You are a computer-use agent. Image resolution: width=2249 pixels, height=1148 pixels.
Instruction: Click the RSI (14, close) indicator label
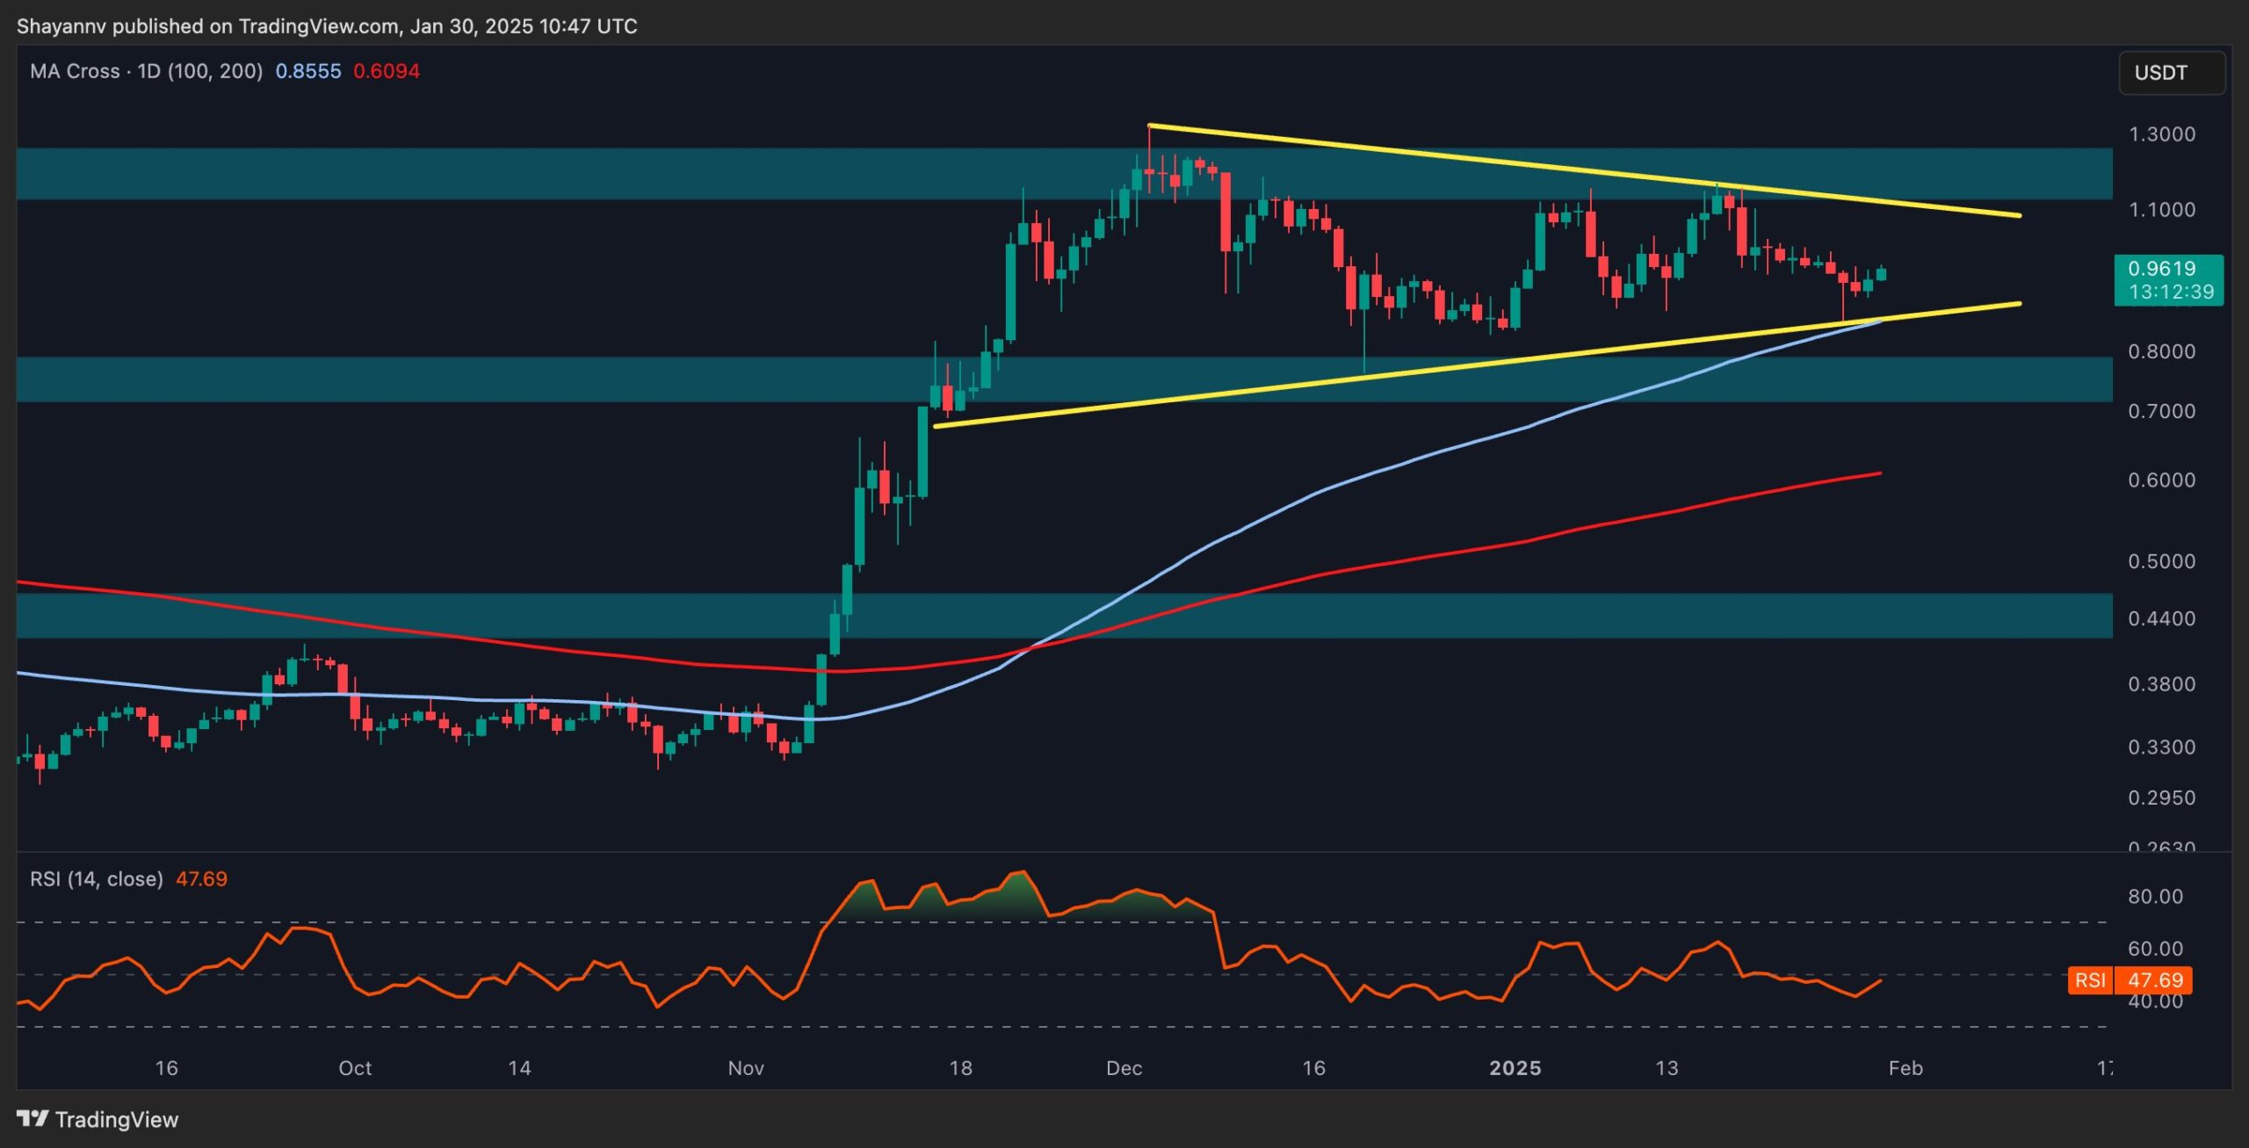97,879
